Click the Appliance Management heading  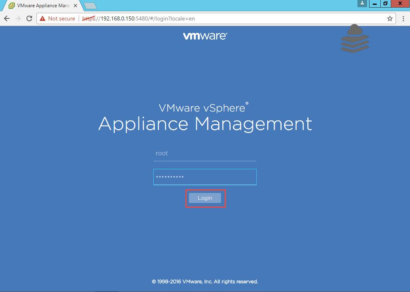coord(205,124)
